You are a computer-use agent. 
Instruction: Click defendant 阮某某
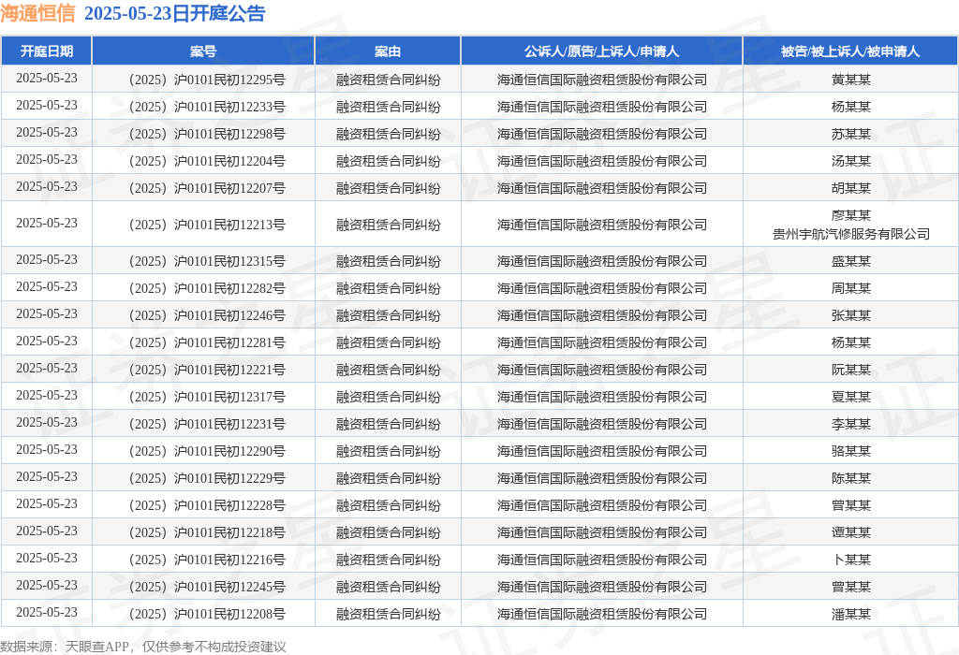(850, 369)
